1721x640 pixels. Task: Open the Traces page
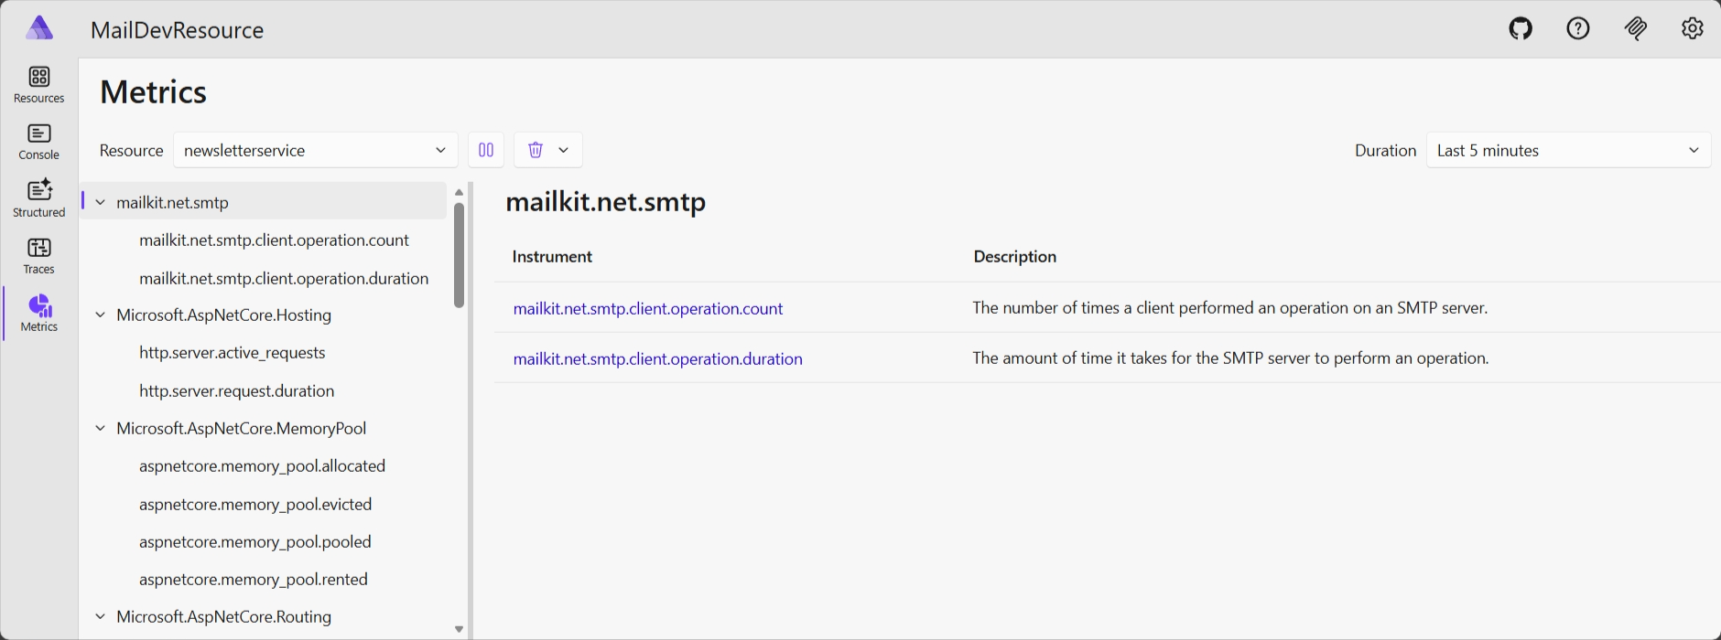tap(38, 254)
